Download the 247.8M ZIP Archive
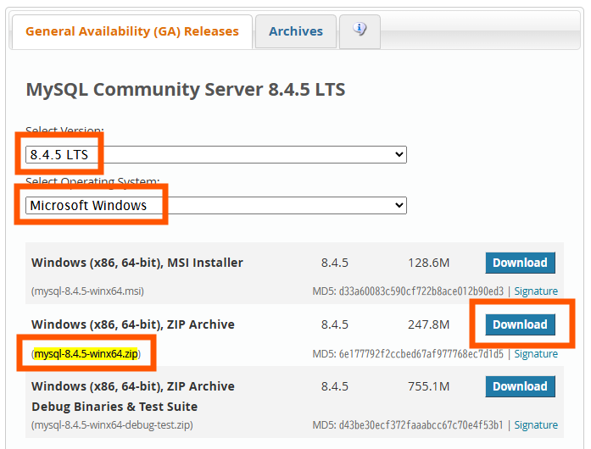 (520, 324)
